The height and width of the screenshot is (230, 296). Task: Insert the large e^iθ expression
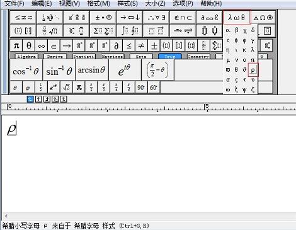coord(125,70)
